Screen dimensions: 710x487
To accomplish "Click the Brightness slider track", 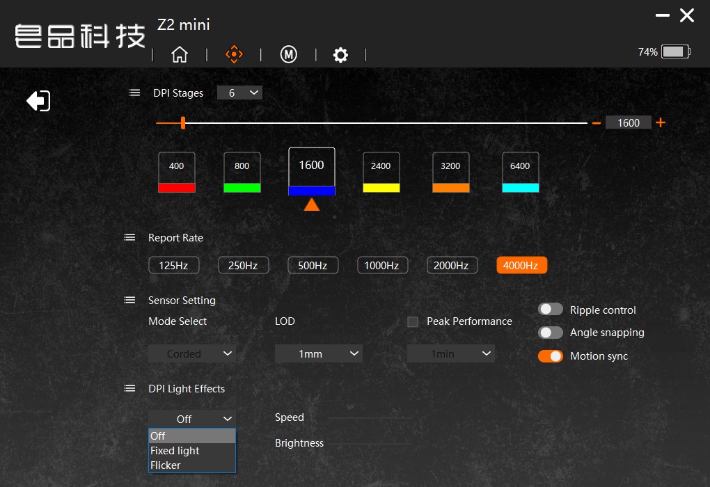I will tap(370, 443).
